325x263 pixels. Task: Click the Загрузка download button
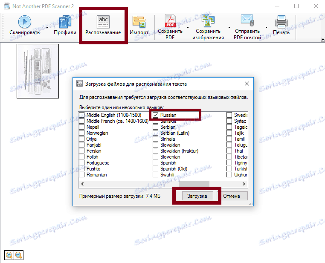click(197, 196)
